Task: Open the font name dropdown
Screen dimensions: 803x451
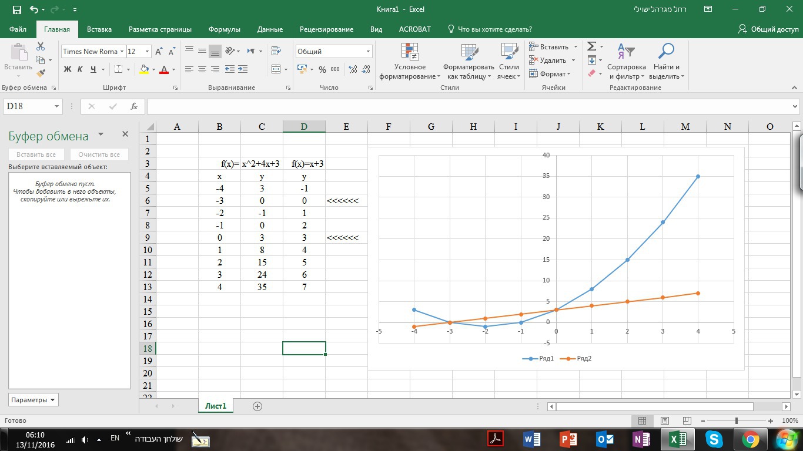Action: tap(122, 52)
